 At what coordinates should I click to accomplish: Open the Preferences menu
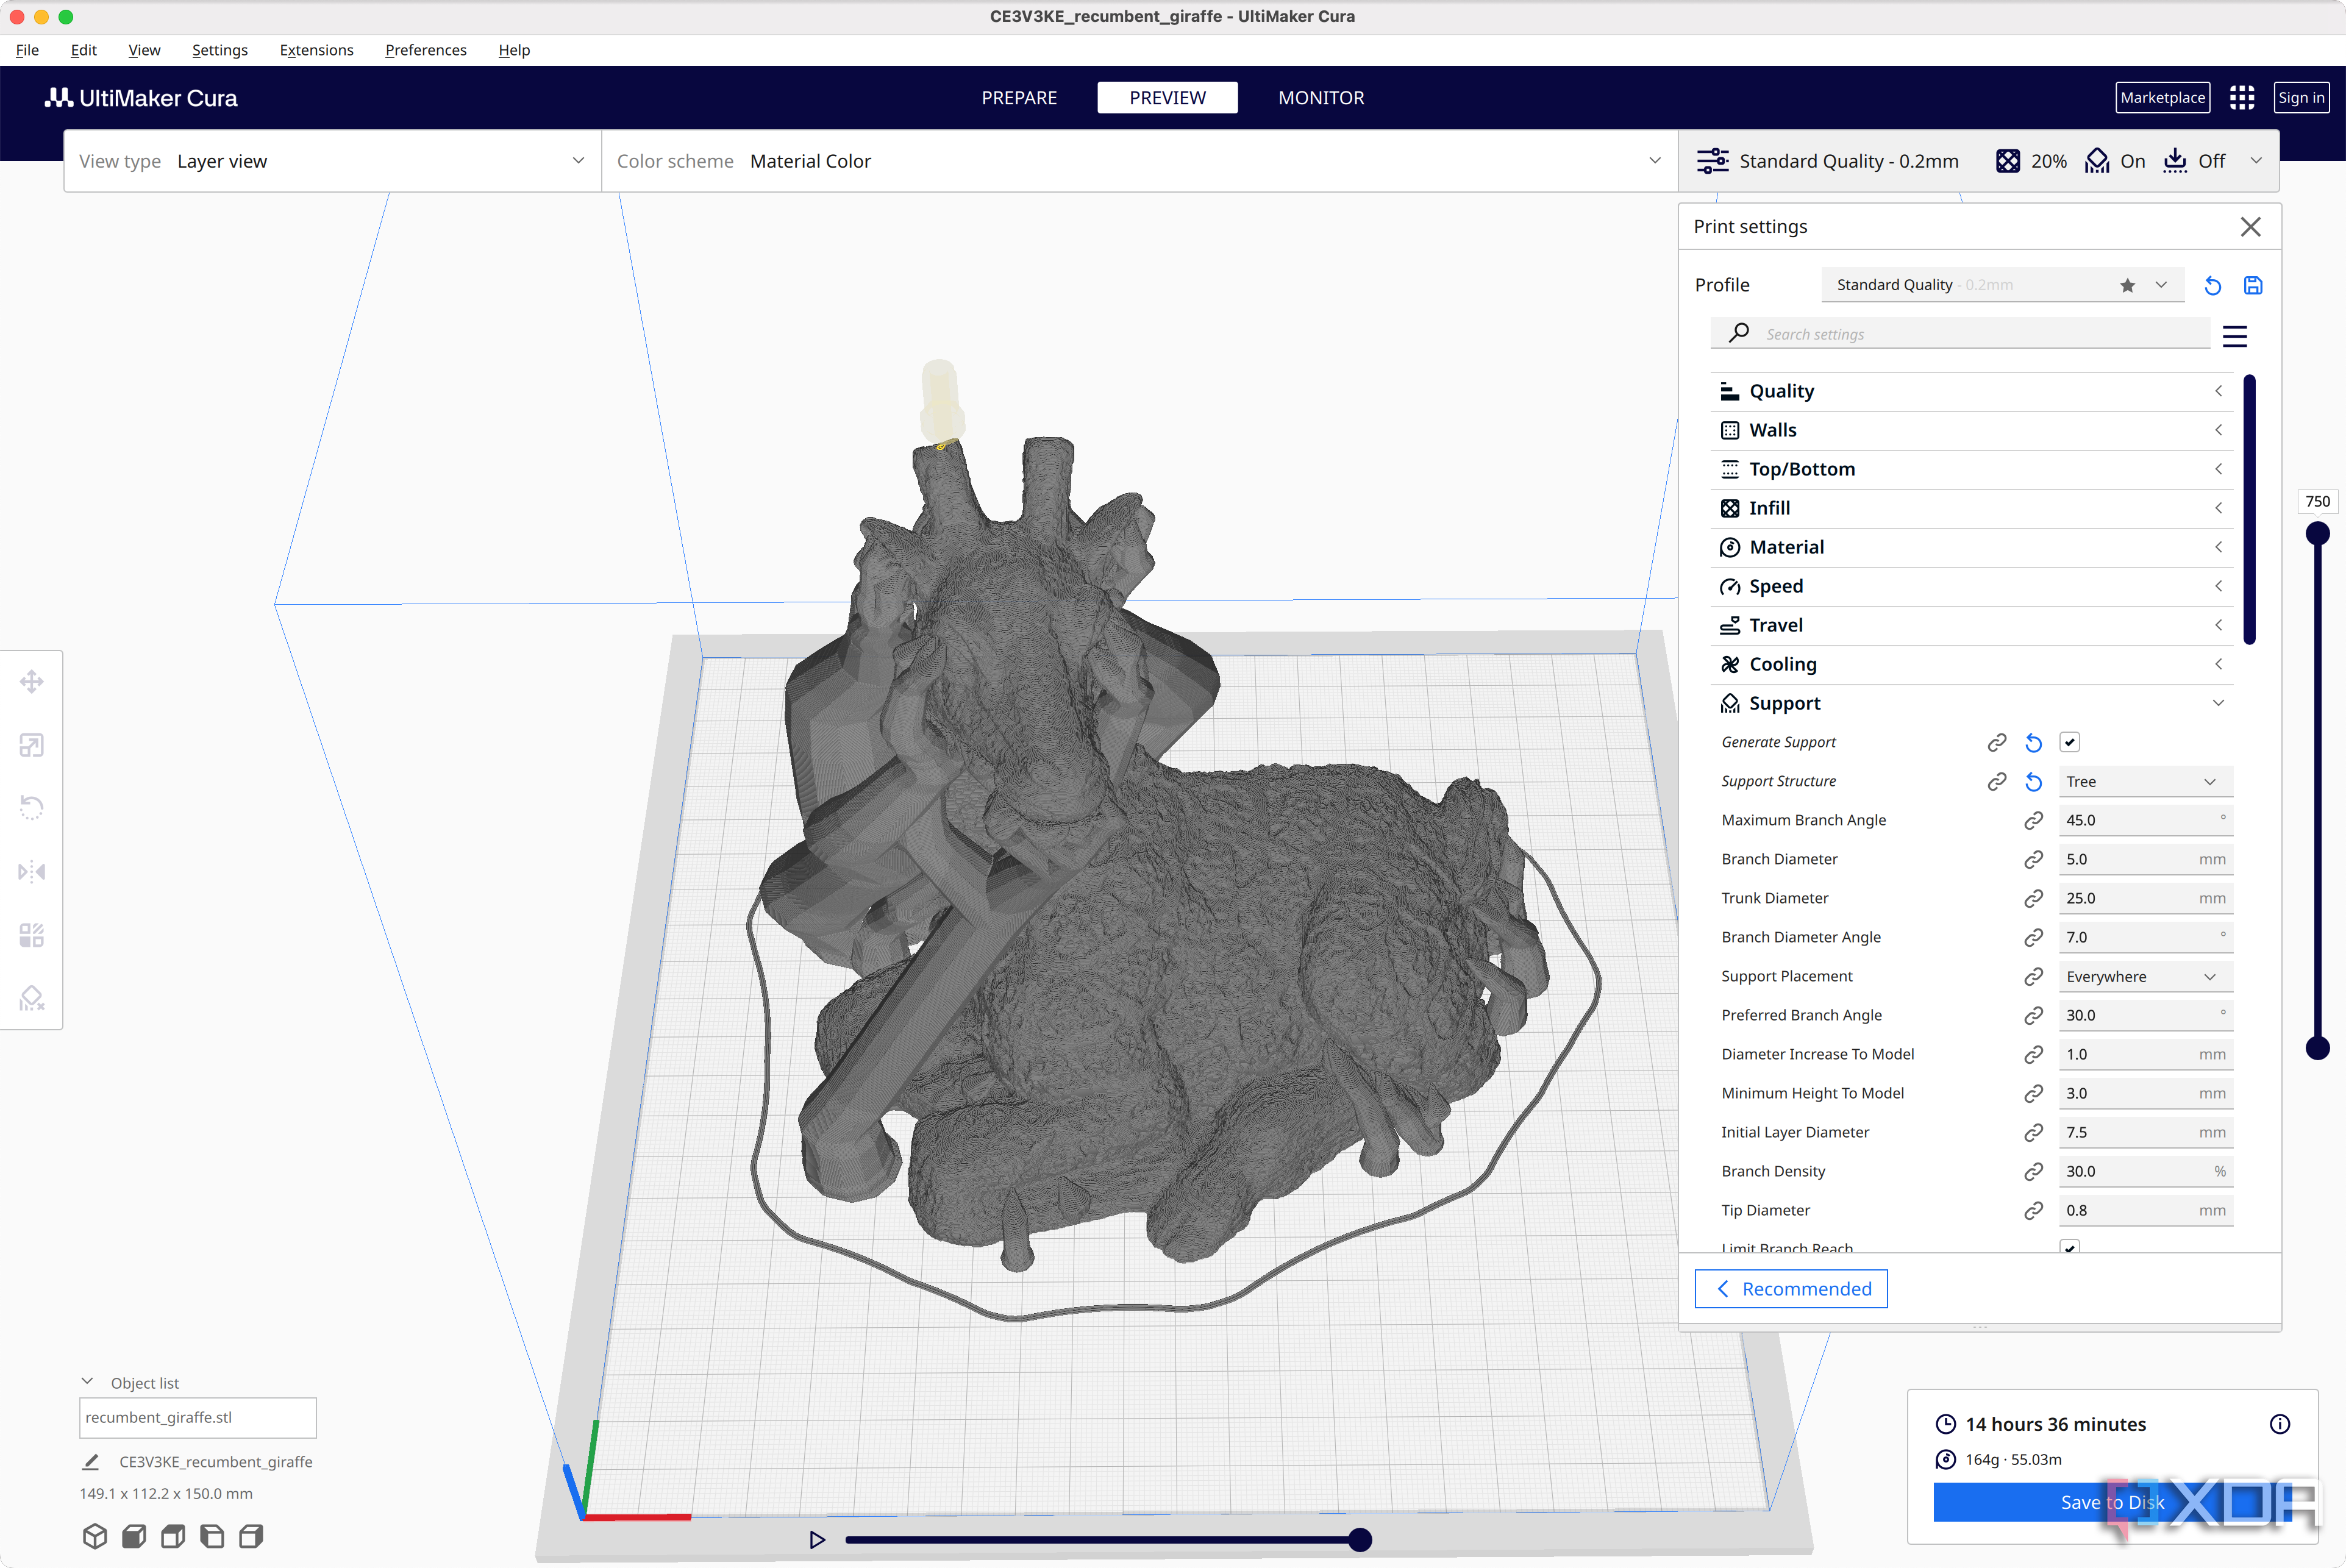425,50
